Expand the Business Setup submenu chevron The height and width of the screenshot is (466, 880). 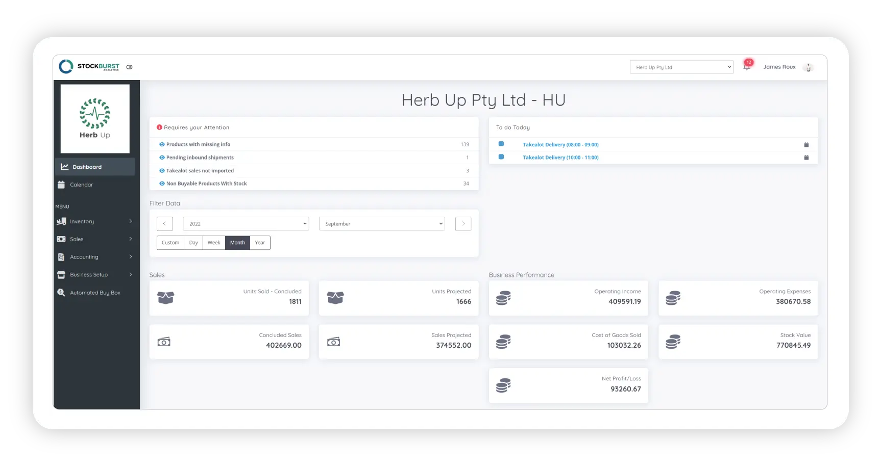tap(131, 275)
